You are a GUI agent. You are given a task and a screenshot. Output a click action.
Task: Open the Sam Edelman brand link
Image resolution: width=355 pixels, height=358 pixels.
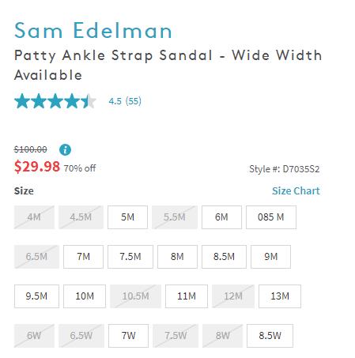[93, 31]
